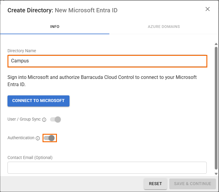
Task: Click the scrollbar up arrow
Action: click(x=216, y=44)
